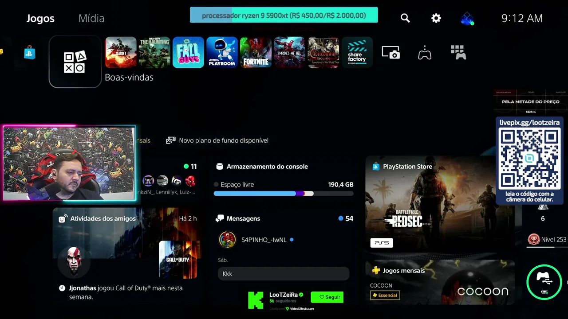Viewport: 568px width, 319px height.
Task: Open the Battlefield REDSEC store card
Action: 440,204
